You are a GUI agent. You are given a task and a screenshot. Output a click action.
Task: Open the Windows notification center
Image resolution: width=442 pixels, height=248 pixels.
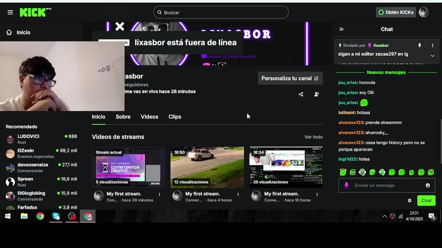click(x=432, y=216)
